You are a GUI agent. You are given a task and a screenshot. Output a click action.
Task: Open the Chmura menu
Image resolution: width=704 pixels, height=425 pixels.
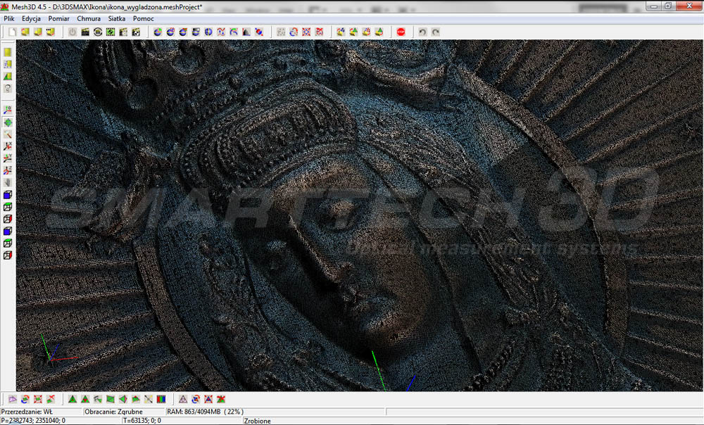coord(89,18)
